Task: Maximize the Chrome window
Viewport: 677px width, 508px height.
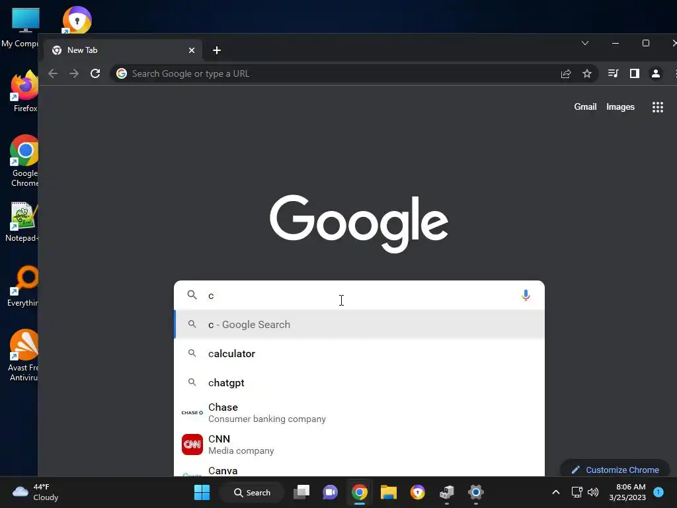Action: 645,43
